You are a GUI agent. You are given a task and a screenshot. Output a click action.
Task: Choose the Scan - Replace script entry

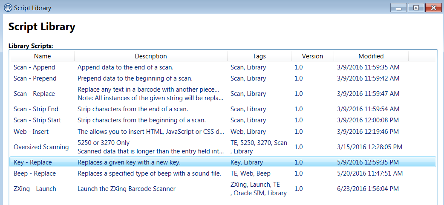coord(34,94)
